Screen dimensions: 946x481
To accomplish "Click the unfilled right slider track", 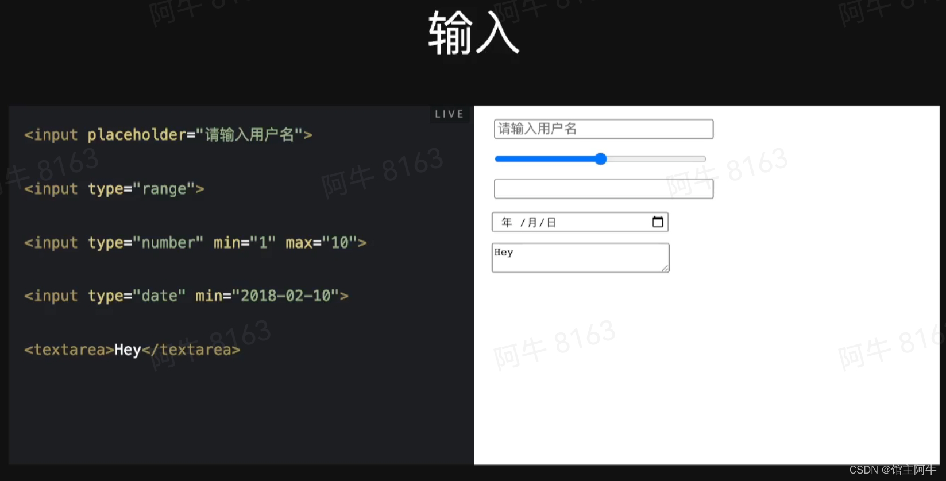I will tap(657, 159).
